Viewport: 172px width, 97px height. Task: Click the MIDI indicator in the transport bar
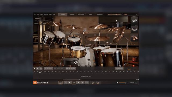click(132, 83)
